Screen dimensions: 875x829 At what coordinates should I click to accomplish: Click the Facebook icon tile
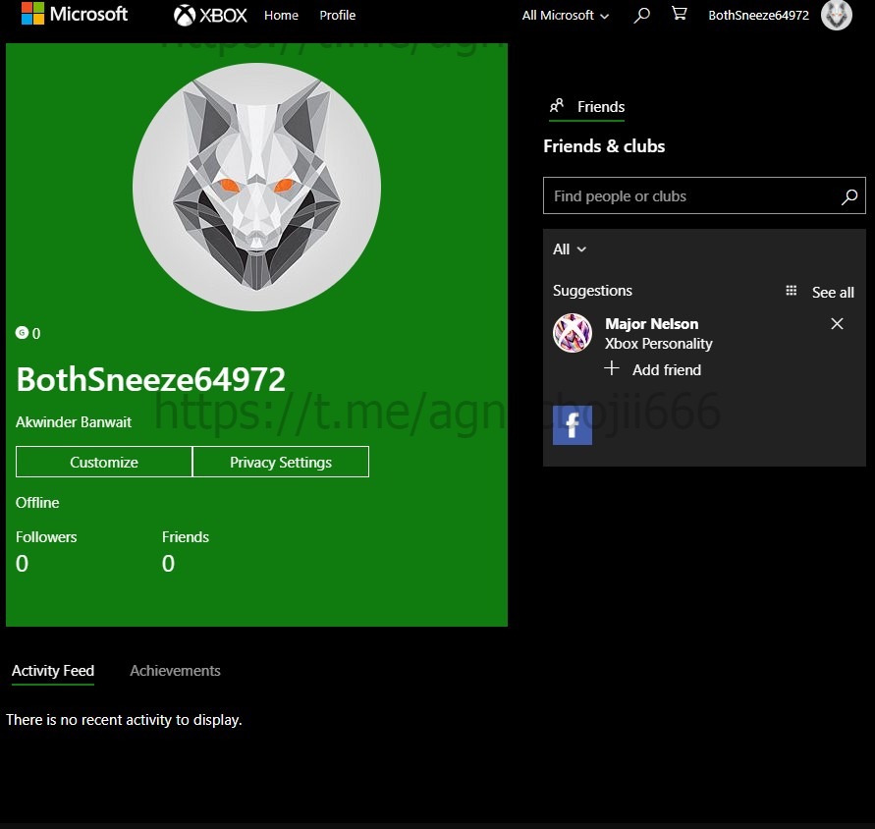572,425
